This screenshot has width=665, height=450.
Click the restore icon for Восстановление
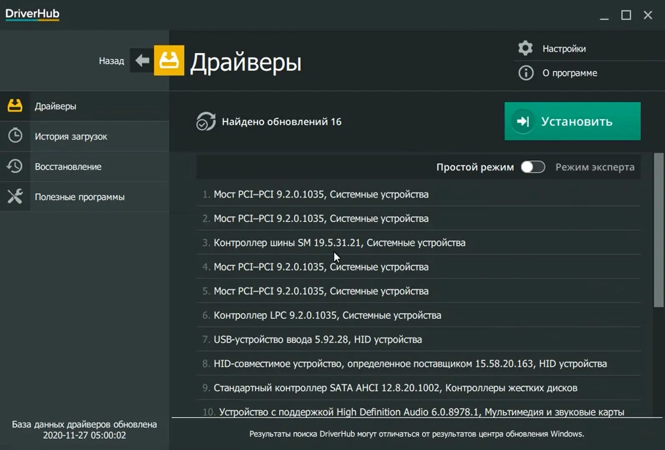click(x=15, y=166)
